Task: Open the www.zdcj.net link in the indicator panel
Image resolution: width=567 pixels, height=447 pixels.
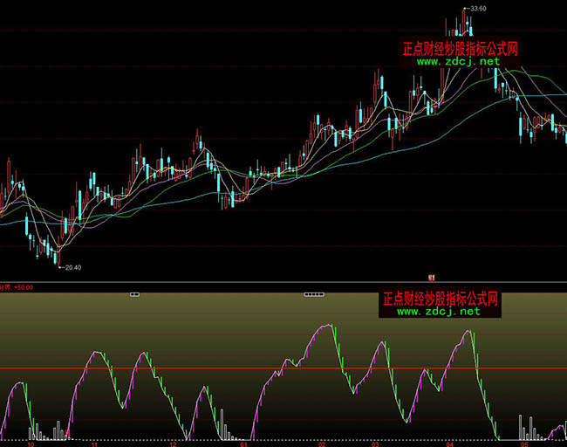Action: click(439, 311)
